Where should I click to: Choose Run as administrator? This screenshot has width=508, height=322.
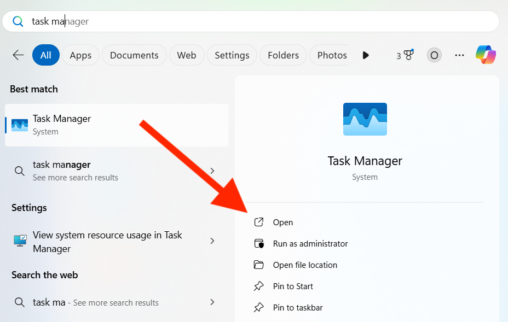pyautogui.click(x=310, y=244)
